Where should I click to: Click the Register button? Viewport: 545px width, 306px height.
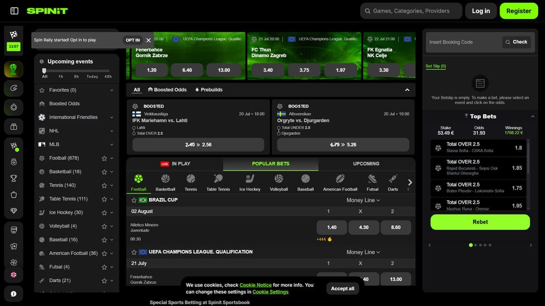coord(519,11)
